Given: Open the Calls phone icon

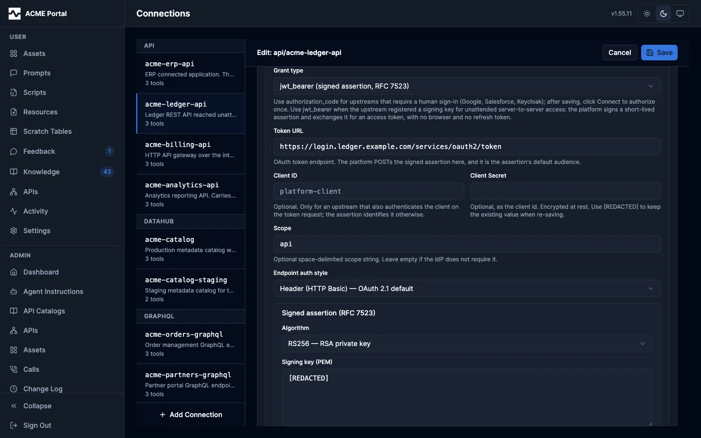Looking at the screenshot, I should pyautogui.click(x=14, y=369).
